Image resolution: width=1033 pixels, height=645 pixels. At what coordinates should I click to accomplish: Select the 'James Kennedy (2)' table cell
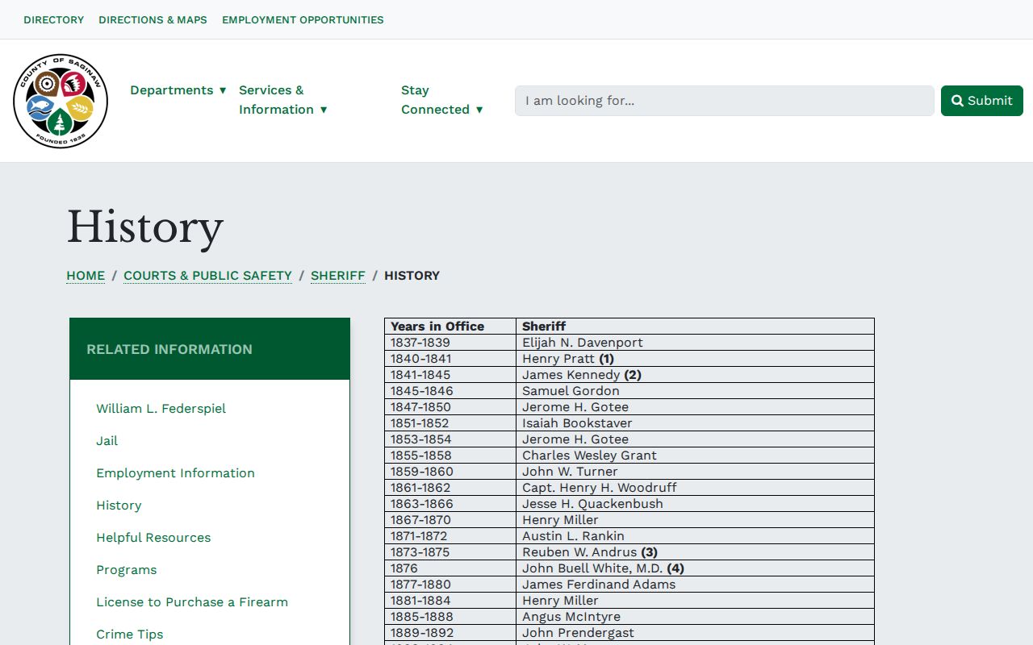(695, 375)
